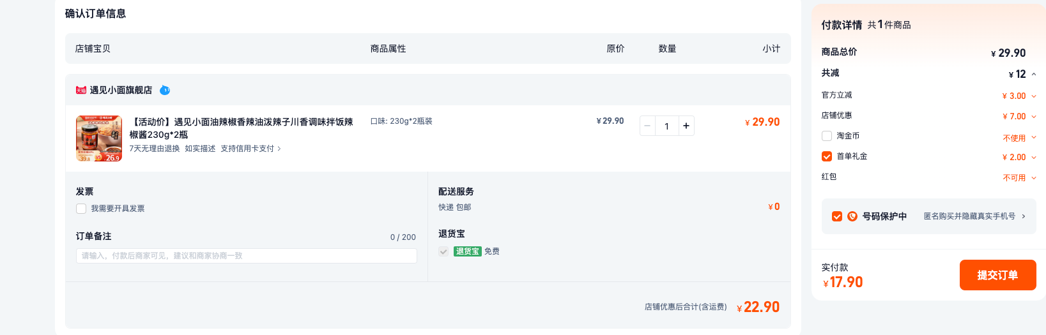
Task: Click the Tmall logo icon beside store name
Action: pyautogui.click(x=81, y=91)
